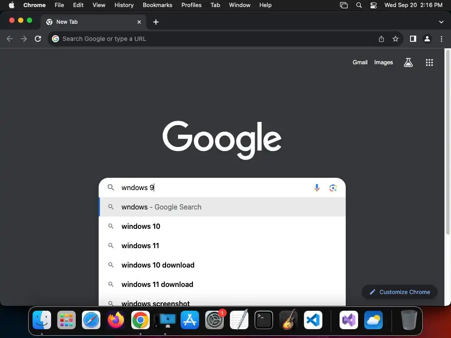The image size is (451, 338).
Task: Click the date and time in menu bar
Action: click(x=413, y=5)
